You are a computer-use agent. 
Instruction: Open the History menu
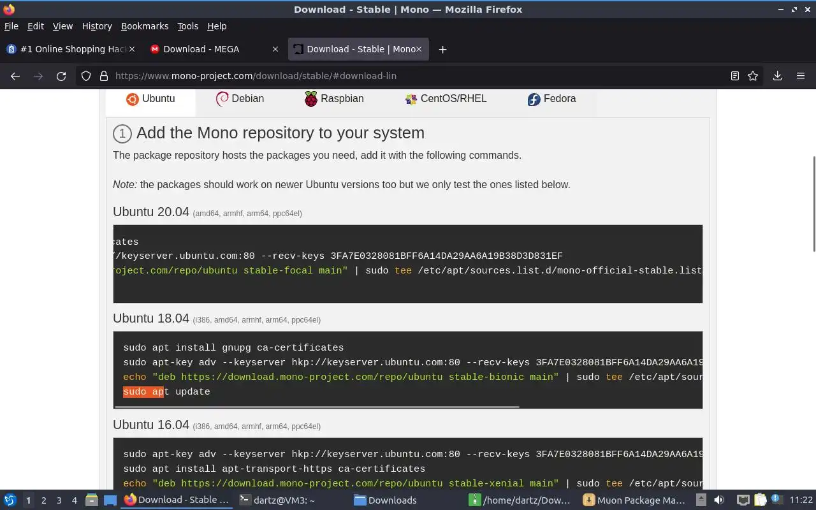(97, 26)
